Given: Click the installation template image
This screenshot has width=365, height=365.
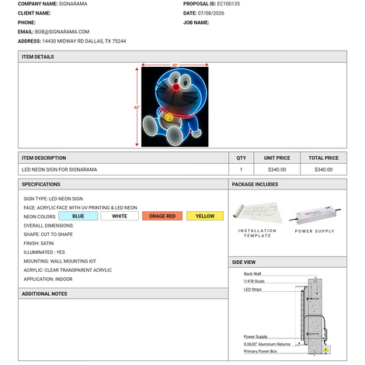Looking at the screenshot, I should point(258,213).
